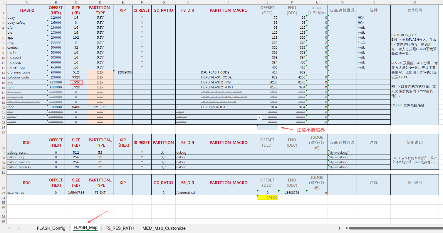Select row header 15

pyautogui.click(x=3, y=83)
